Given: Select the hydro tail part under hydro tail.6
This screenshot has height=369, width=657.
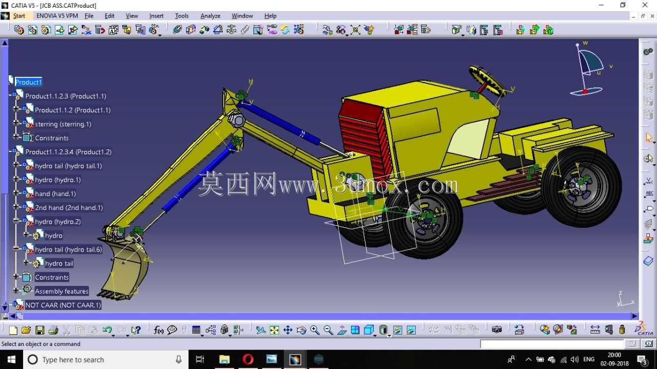Looking at the screenshot, I should pos(59,264).
